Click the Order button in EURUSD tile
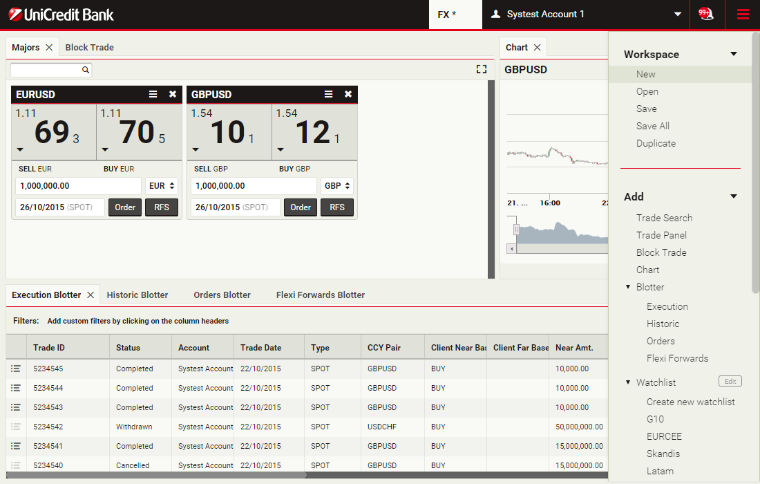This screenshot has width=760, height=484. click(x=125, y=207)
